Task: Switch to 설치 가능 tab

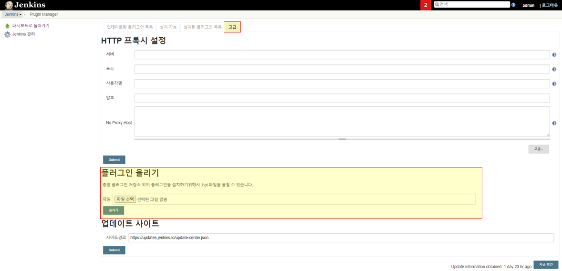Action: pos(168,27)
